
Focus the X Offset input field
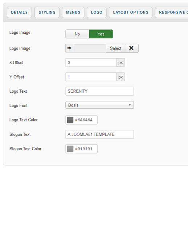tap(91, 63)
